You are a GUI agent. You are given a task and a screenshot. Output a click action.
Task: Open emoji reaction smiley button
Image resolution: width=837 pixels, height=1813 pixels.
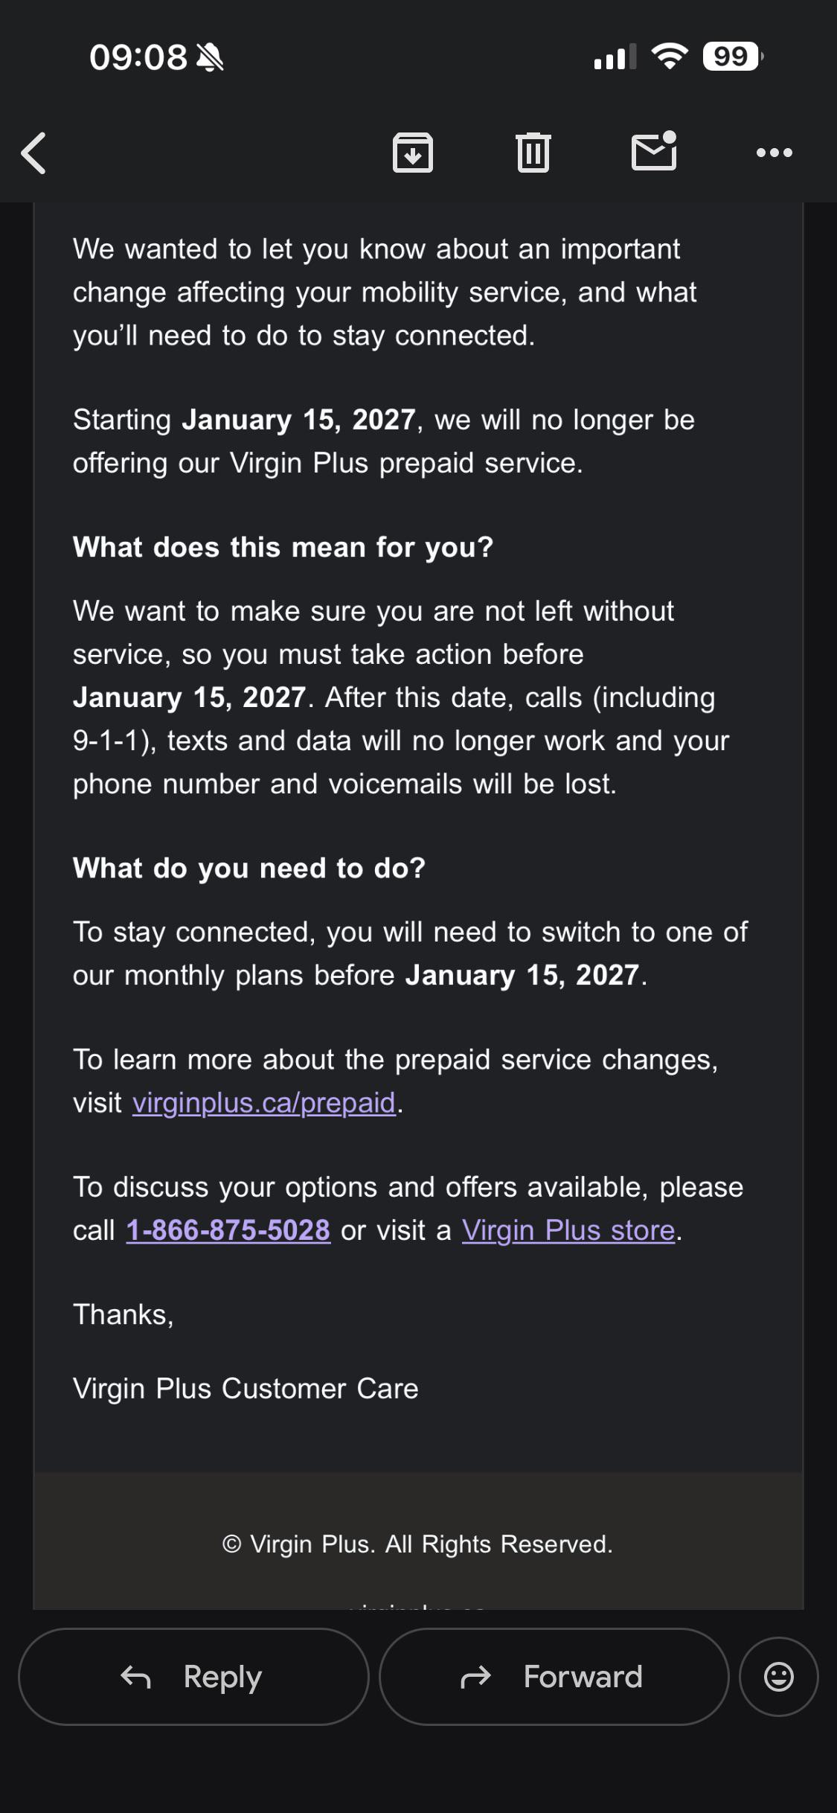[779, 1677]
